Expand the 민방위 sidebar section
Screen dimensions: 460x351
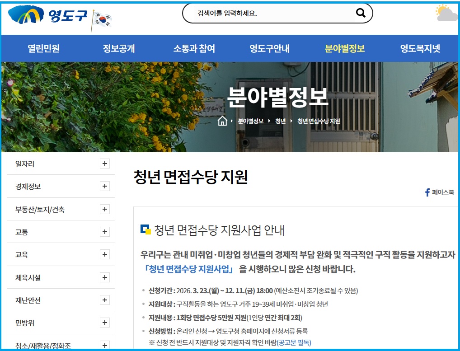[105, 323]
